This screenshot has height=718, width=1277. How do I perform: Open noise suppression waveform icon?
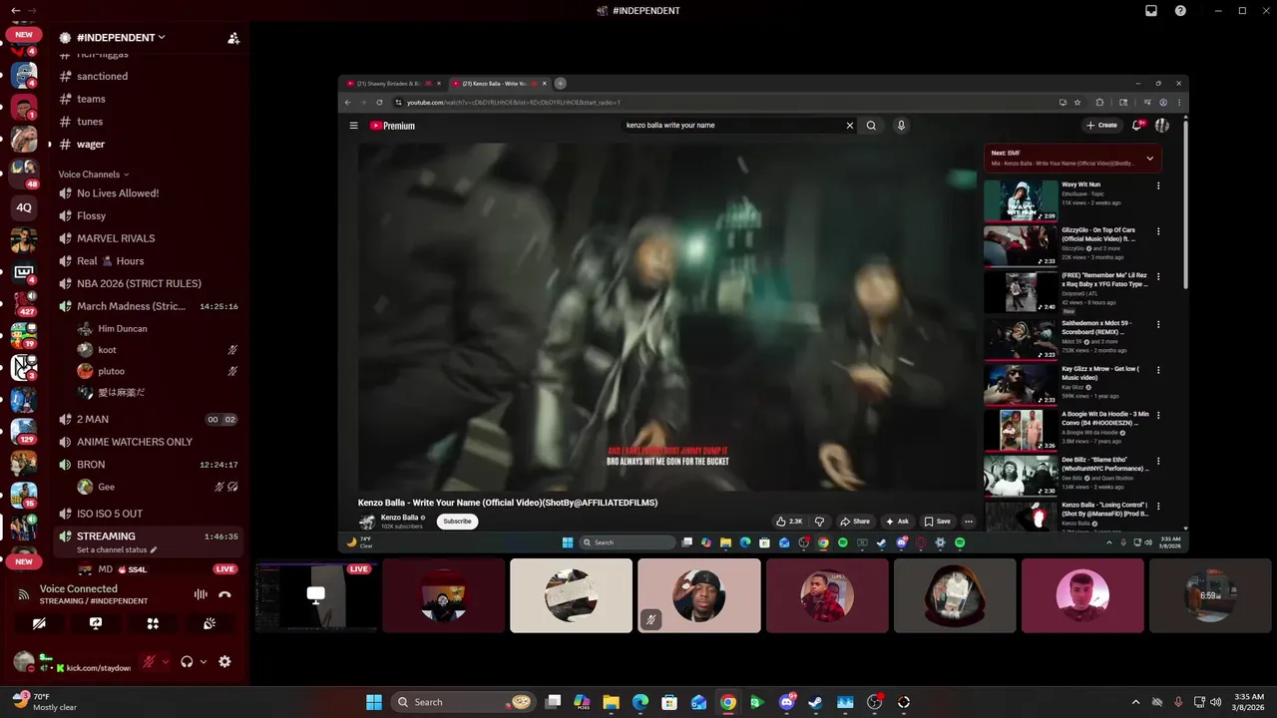[x=201, y=594]
